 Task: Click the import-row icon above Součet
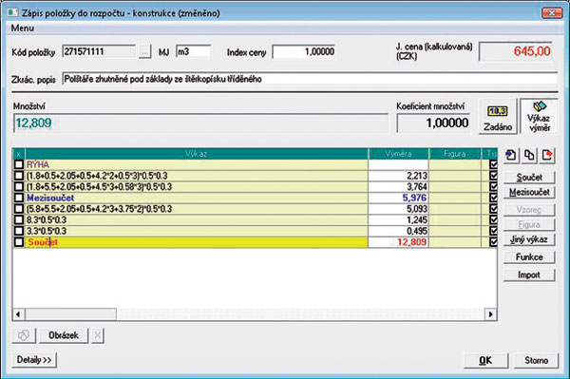pos(511,156)
